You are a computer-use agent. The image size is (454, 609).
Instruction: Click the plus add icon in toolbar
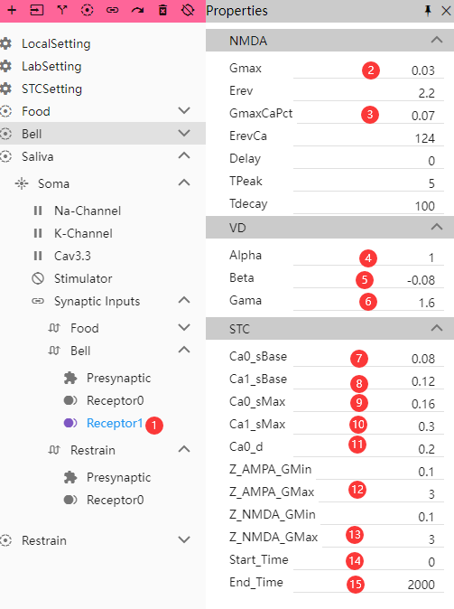(x=12, y=10)
